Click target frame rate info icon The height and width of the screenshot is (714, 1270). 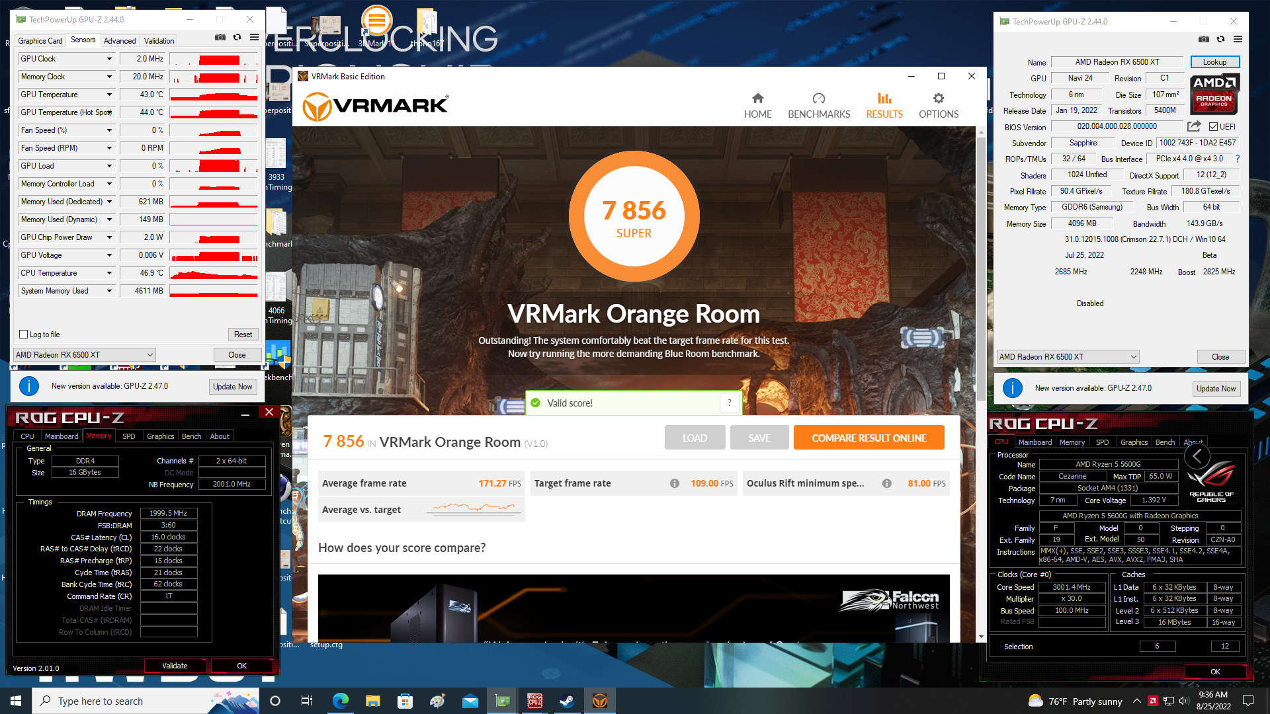[x=675, y=483]
